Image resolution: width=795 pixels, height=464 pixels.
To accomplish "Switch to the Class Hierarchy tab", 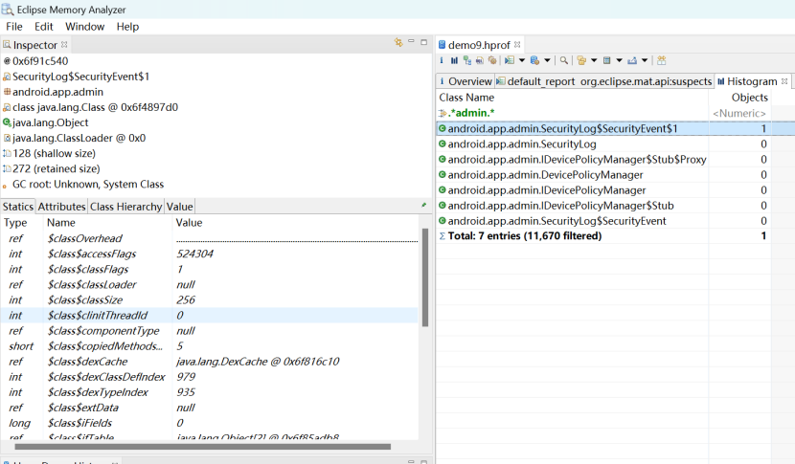I will click(125, 207).
